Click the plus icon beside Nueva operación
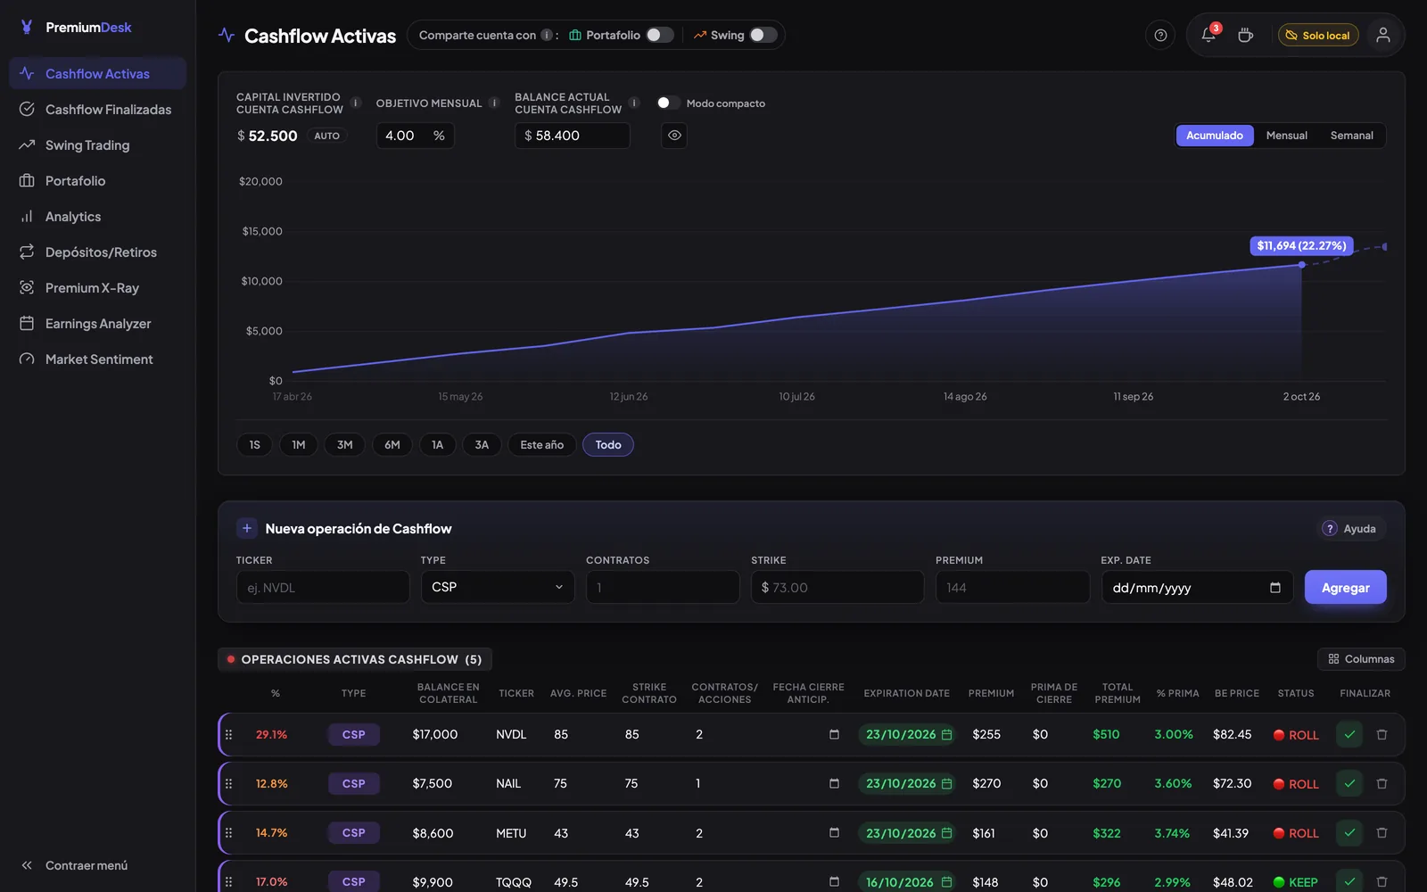 coord(247,528)
